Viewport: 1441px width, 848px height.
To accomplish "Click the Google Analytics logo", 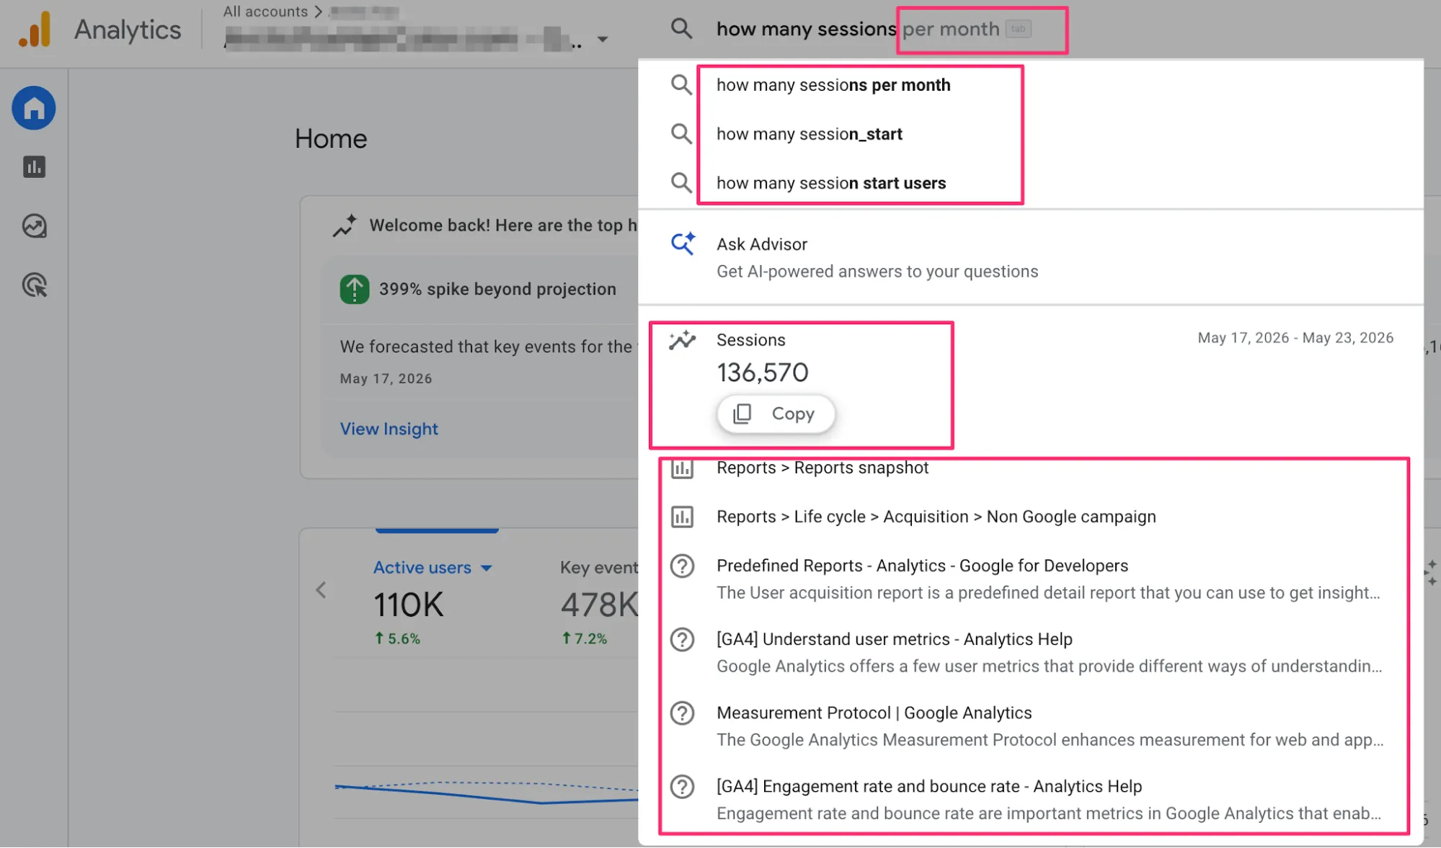I will (x=35, y=30).
